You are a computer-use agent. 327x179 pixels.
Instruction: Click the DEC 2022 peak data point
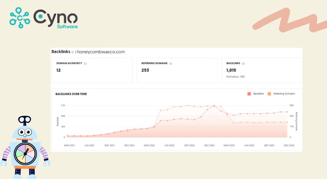tap(214, 106)
